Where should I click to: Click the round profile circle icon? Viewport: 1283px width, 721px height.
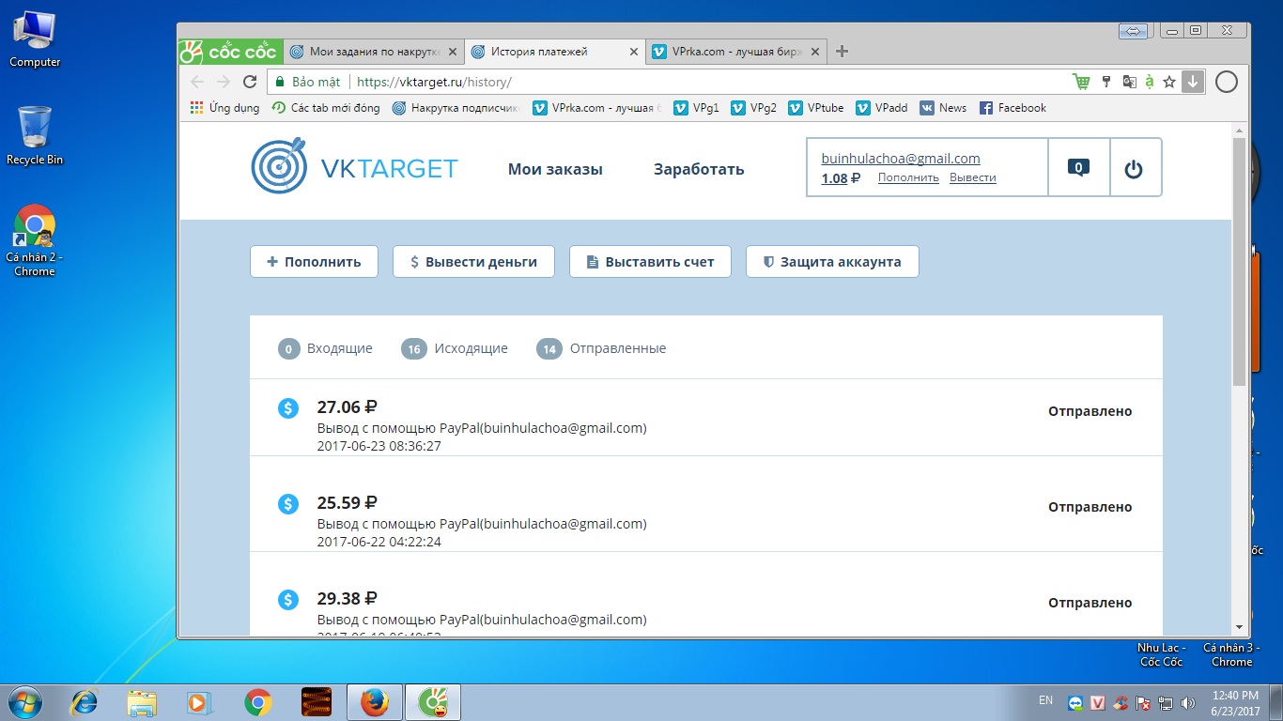1227,82
